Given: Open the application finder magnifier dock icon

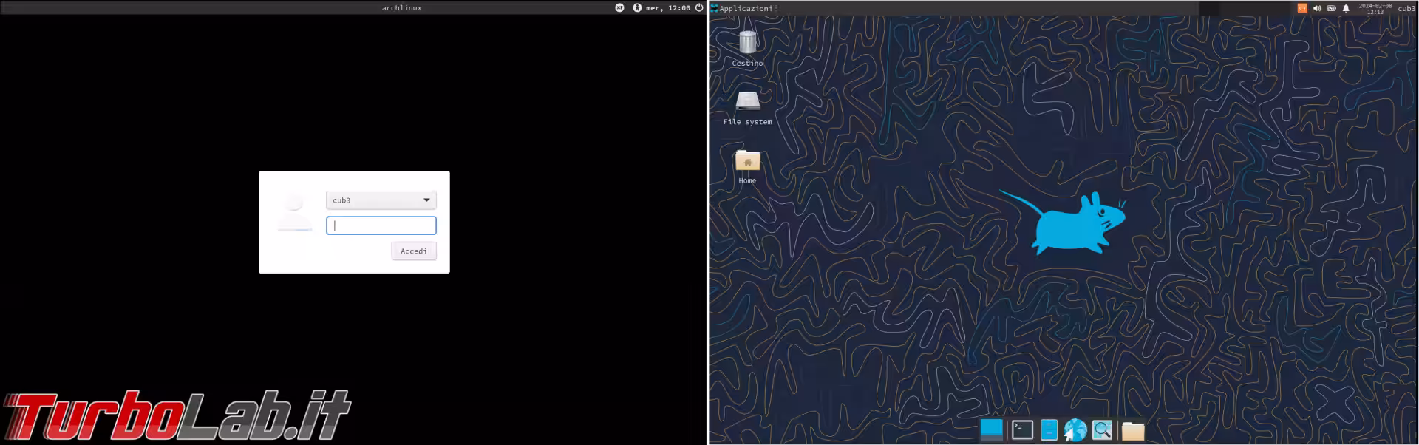Looking at the screenshot, I should pyautogui.click(x=1102, y=429).
